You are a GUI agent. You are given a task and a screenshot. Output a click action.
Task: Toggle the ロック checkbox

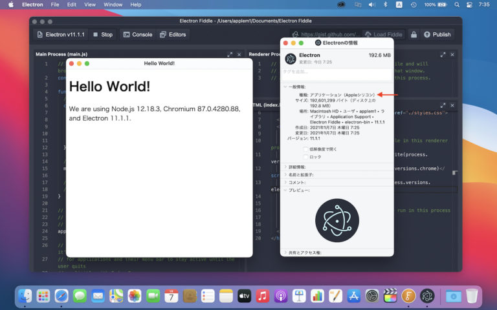pyautogui.click(x=306, y=157)
